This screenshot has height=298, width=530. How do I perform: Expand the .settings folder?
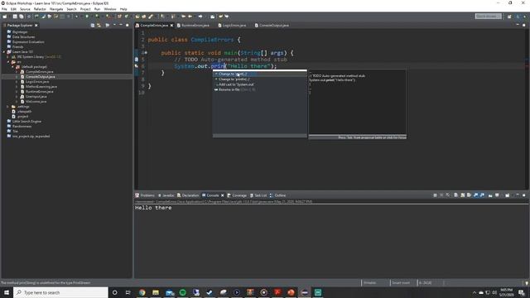[x=8, y=107]
